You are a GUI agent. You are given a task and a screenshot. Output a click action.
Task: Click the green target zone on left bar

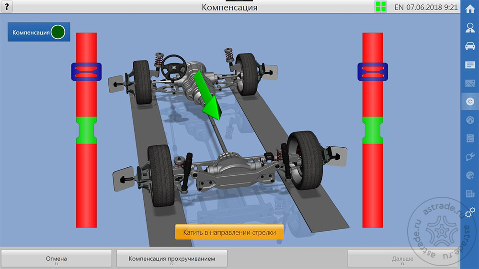coord(86,130)
